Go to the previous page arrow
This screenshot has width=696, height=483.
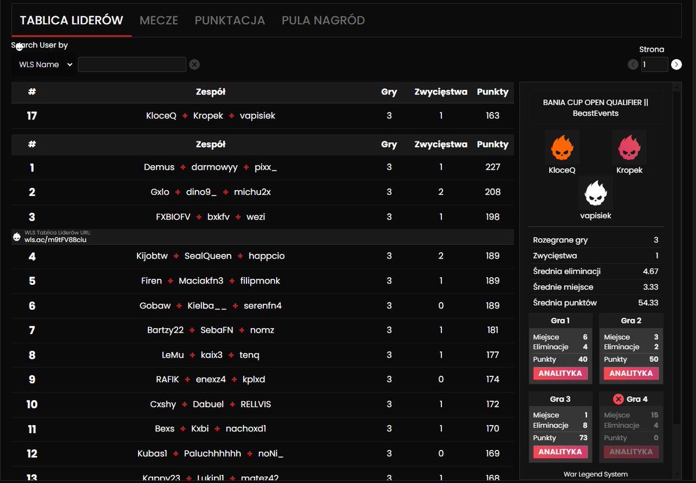click(x=633, y=64)
